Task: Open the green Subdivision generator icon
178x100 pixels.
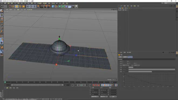Action: click(60, 6)
